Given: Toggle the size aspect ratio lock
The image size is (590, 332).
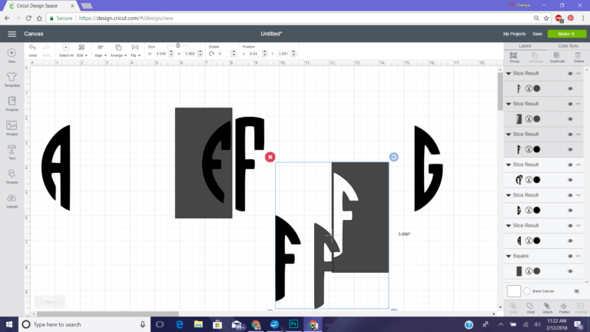Looking at the screenshot, I should point(178,46).
